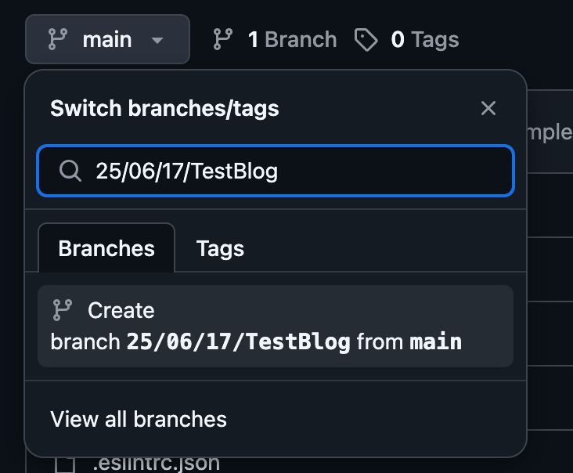Click the branch icon on the main button

click(x=57, y=39)
